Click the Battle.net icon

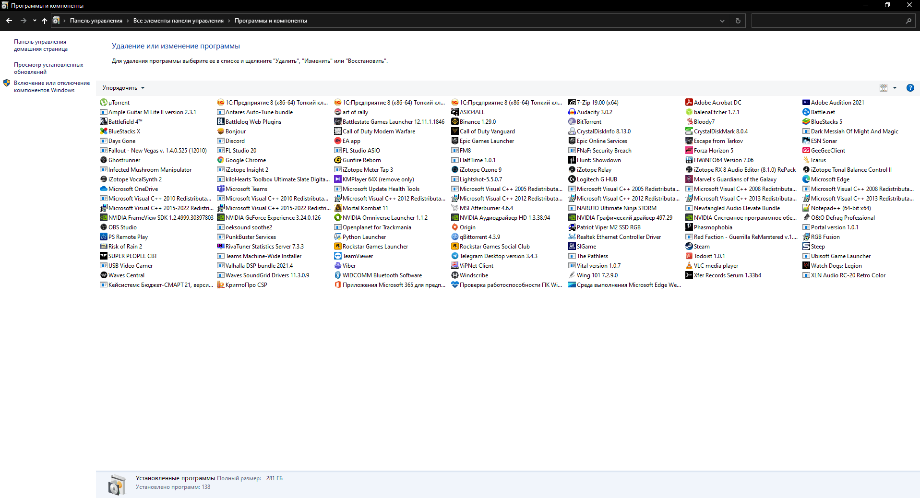point(806,112)
